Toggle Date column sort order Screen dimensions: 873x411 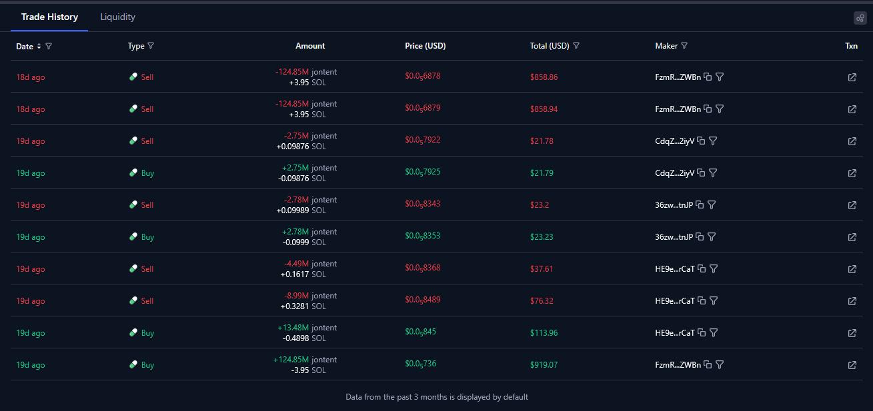pyautogui.click(x=39, y=47)
